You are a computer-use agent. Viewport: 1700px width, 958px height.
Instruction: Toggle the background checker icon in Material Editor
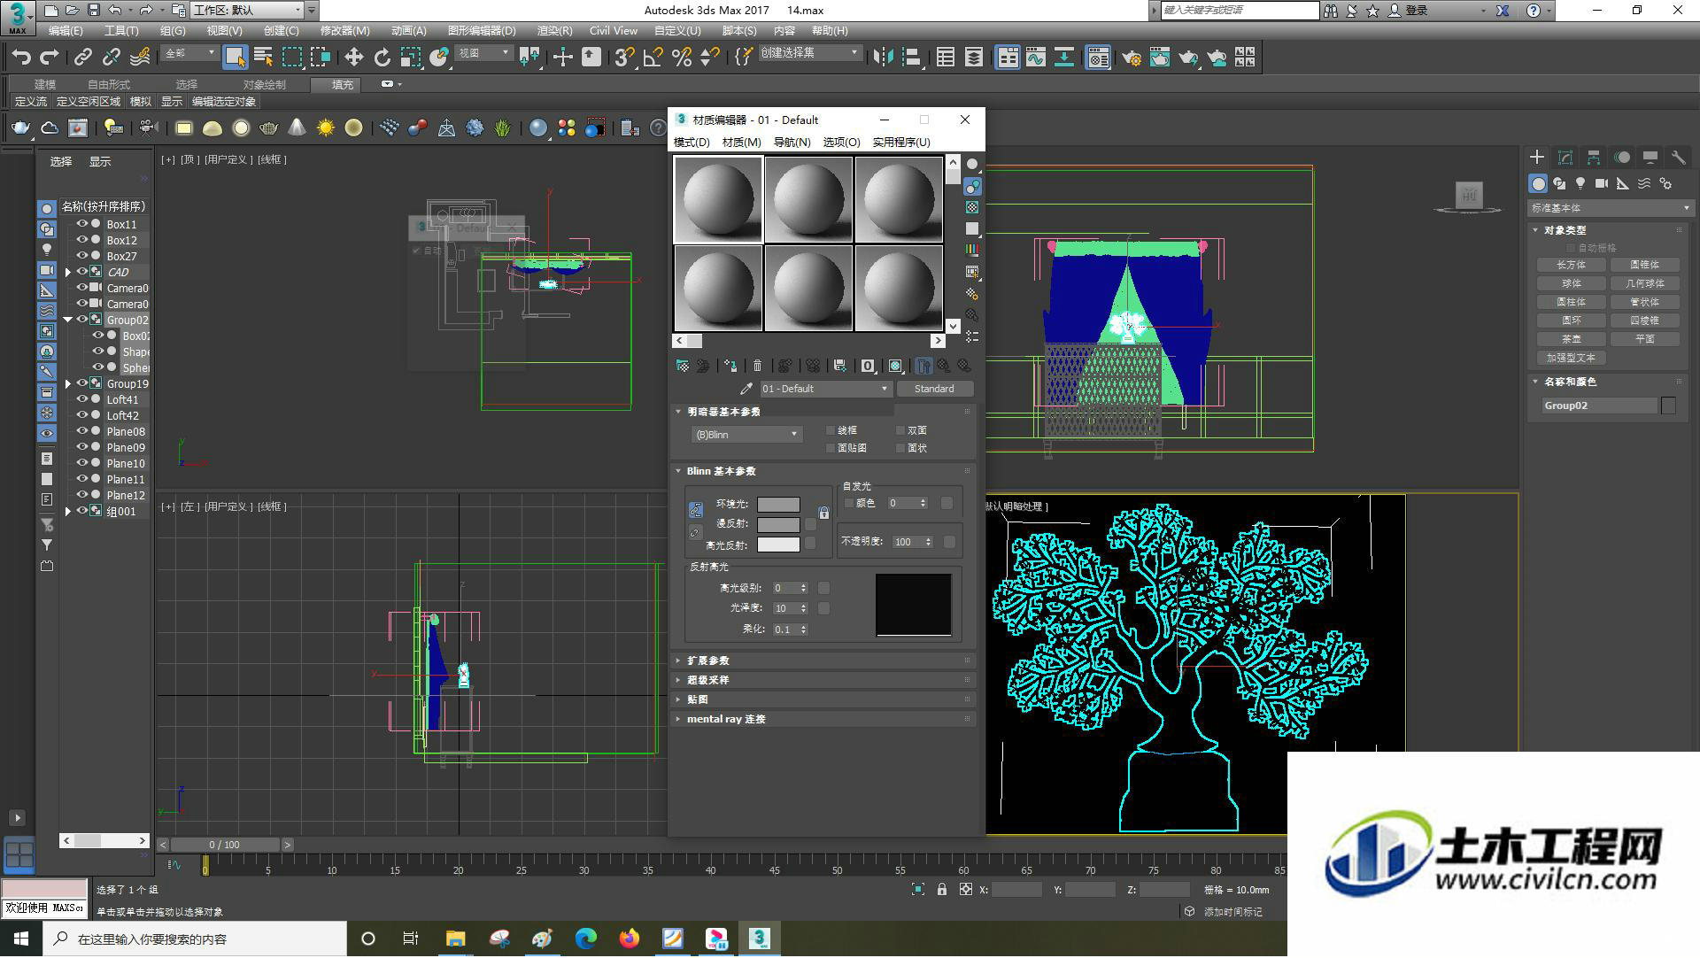click(x=972, y=207)
